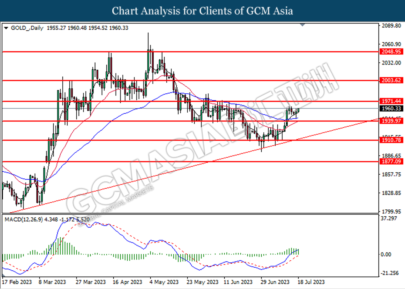Click the 1939.97 red price label
Screen dimensions: 405x289
click(391, 121)
